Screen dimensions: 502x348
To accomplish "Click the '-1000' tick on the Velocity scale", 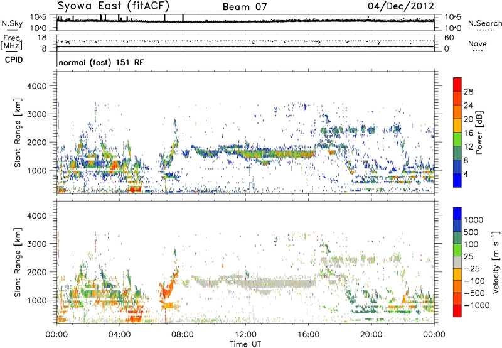I will (x=477, y=305).
